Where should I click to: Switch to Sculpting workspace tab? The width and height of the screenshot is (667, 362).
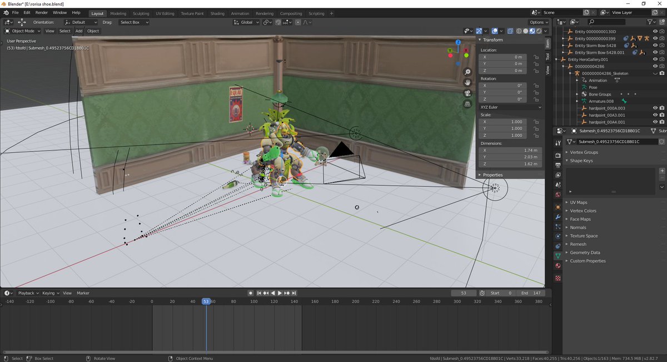141,13
